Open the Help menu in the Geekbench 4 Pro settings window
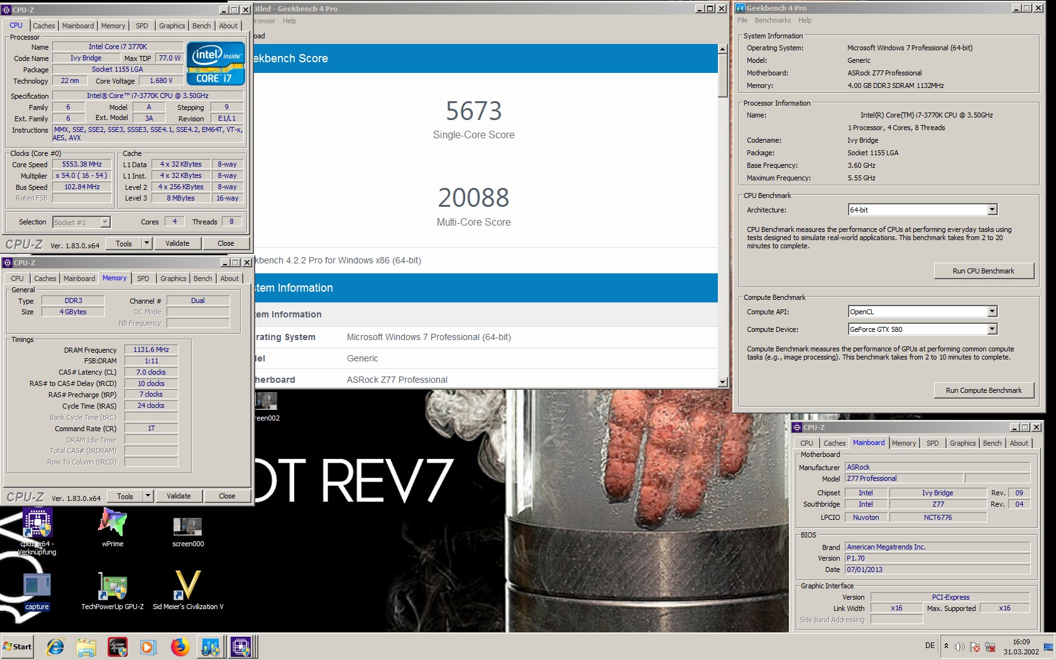Screen dimensions: 1056x660 805,20
